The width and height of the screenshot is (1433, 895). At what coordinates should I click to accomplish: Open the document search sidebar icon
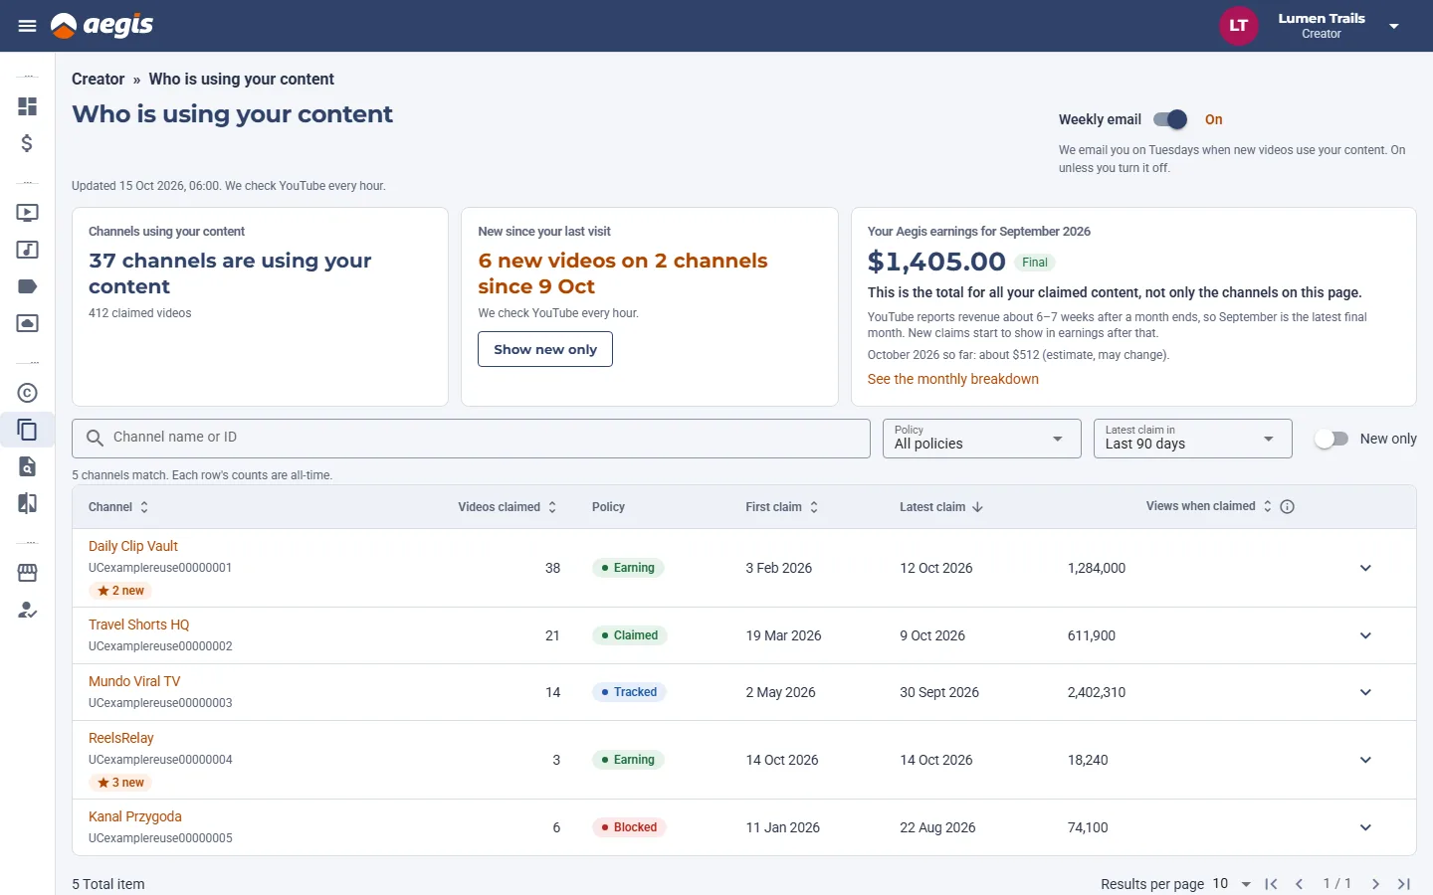(28, 466)
